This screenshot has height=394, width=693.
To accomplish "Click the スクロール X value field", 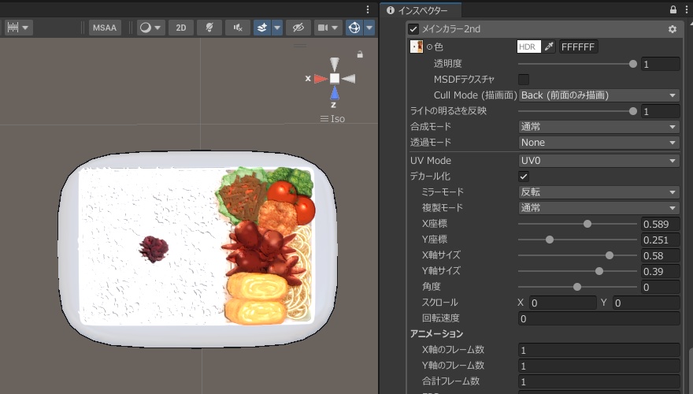I will click(x=562, y=303).
